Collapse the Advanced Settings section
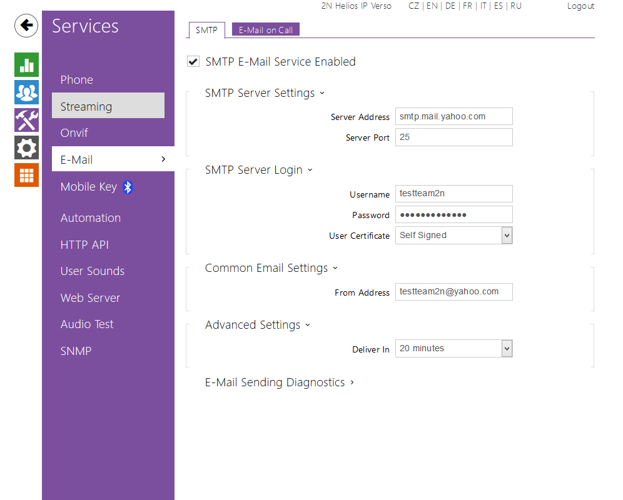Screen dimensions: 623x500 pos(258,325)
